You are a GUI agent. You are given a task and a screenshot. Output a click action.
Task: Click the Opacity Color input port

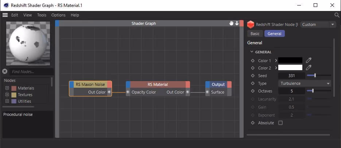[x=128, y=92]
